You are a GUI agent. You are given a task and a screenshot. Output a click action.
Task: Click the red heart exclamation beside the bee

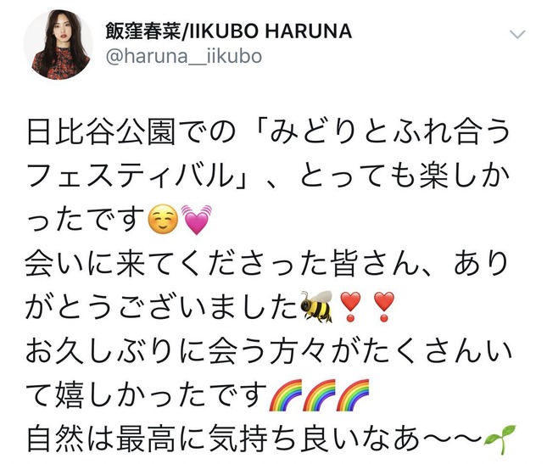click(350, 306)
